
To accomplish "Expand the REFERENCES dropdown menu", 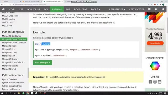I will tap(117, 9).
